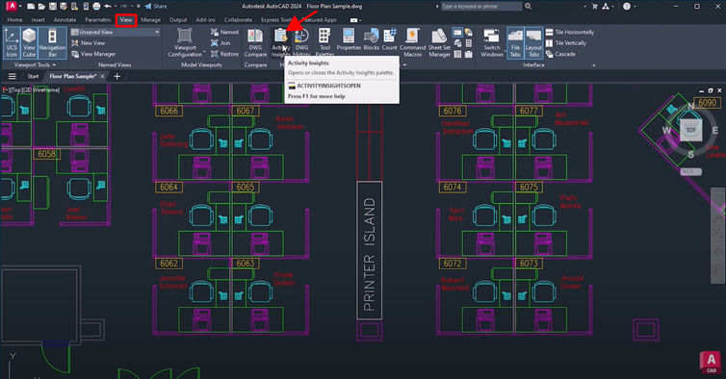
Task: Open the Sheet Set Manager
Action: tap(439, 42)
